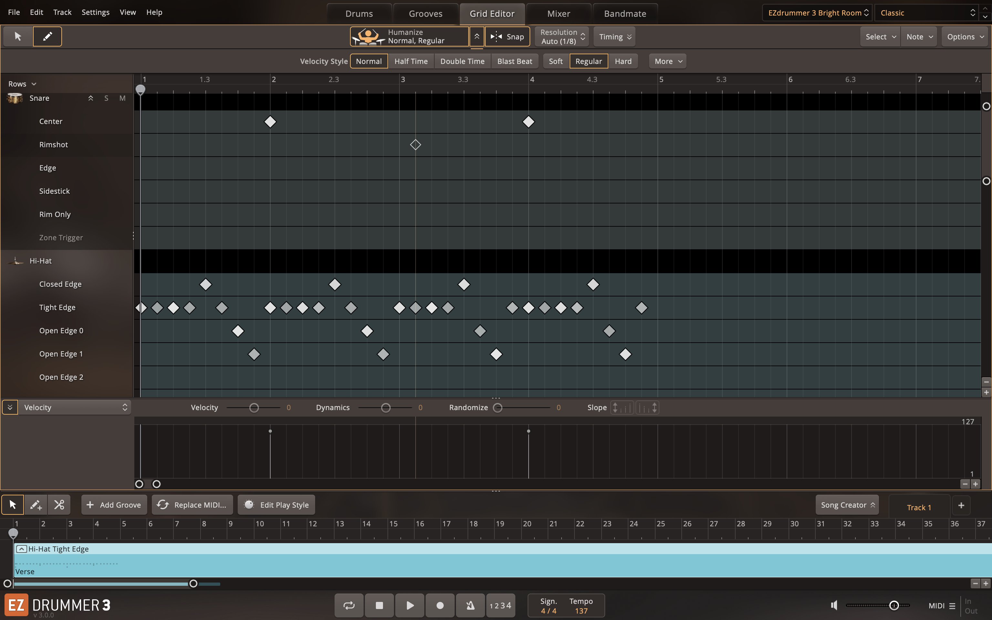This screenshot has height=620, width=992.
Task: Mute the Snare row
Action: 122,98
